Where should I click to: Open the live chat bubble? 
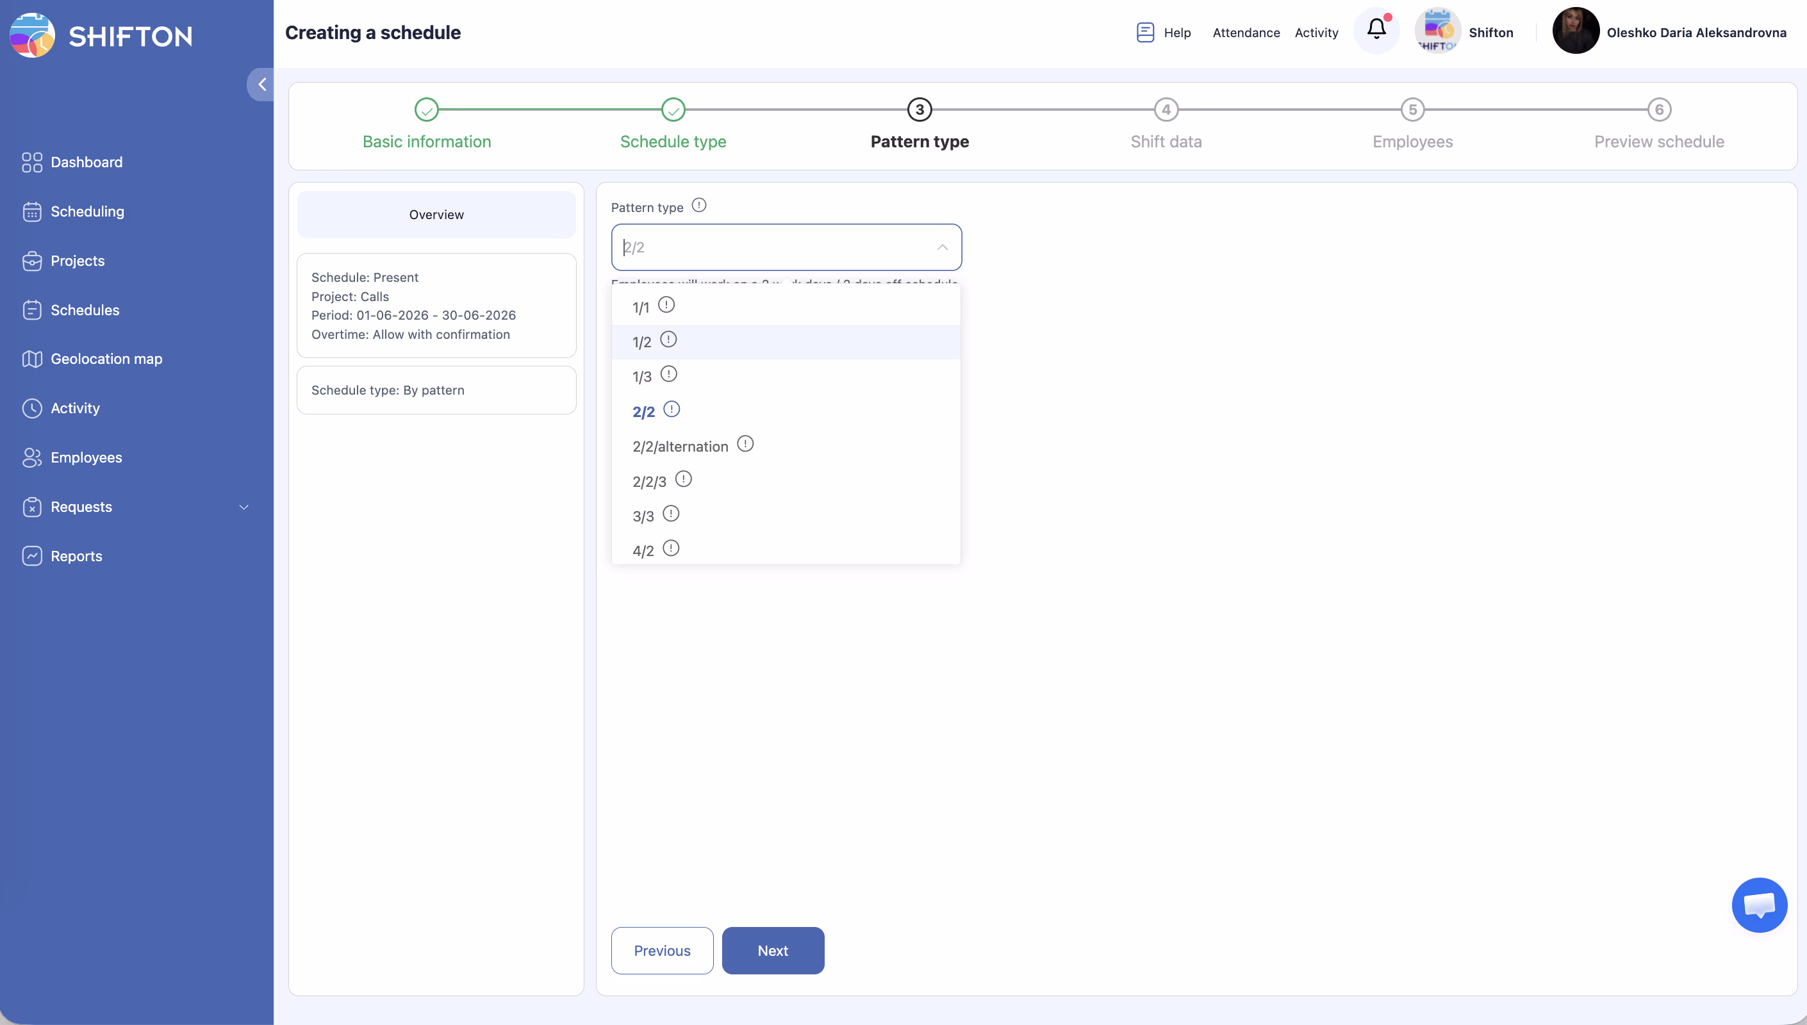(1758, 905)
